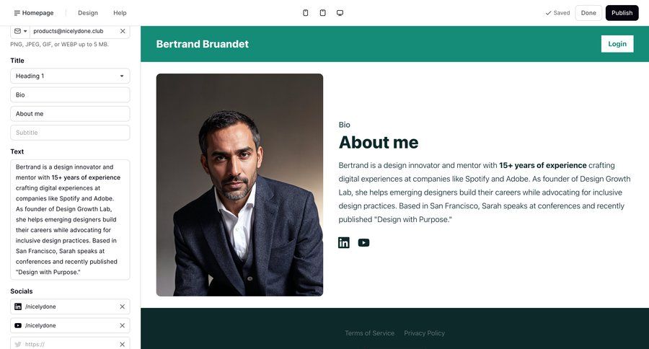Viewport: 649px width, 349px height.
Task: Remove the empty Twitter social row
Action: tap(123, 344)
